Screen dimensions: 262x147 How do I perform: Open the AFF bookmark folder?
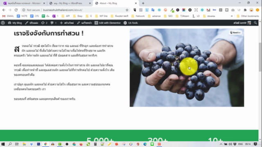point(66,16)
